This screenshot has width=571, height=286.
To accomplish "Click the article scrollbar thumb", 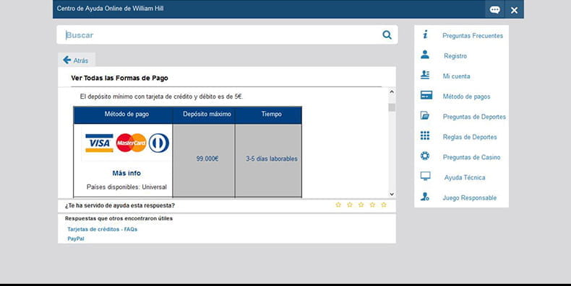I will [x=392, y=107].
